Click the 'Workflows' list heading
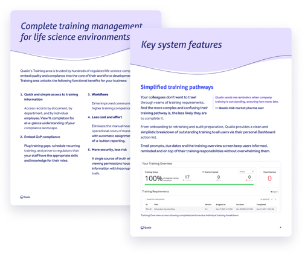 click(x=100, y=94)
